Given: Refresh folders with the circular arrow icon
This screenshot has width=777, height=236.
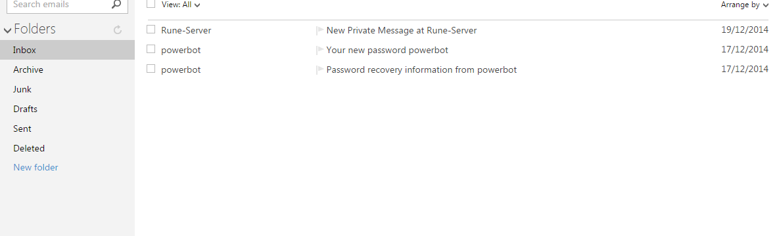Looking at the screenshot, I should click(x=118, y=30).
